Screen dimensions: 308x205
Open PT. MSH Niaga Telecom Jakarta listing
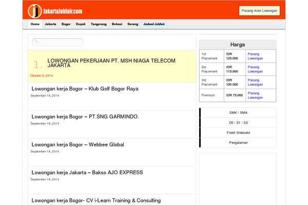(x=111, y=63)
